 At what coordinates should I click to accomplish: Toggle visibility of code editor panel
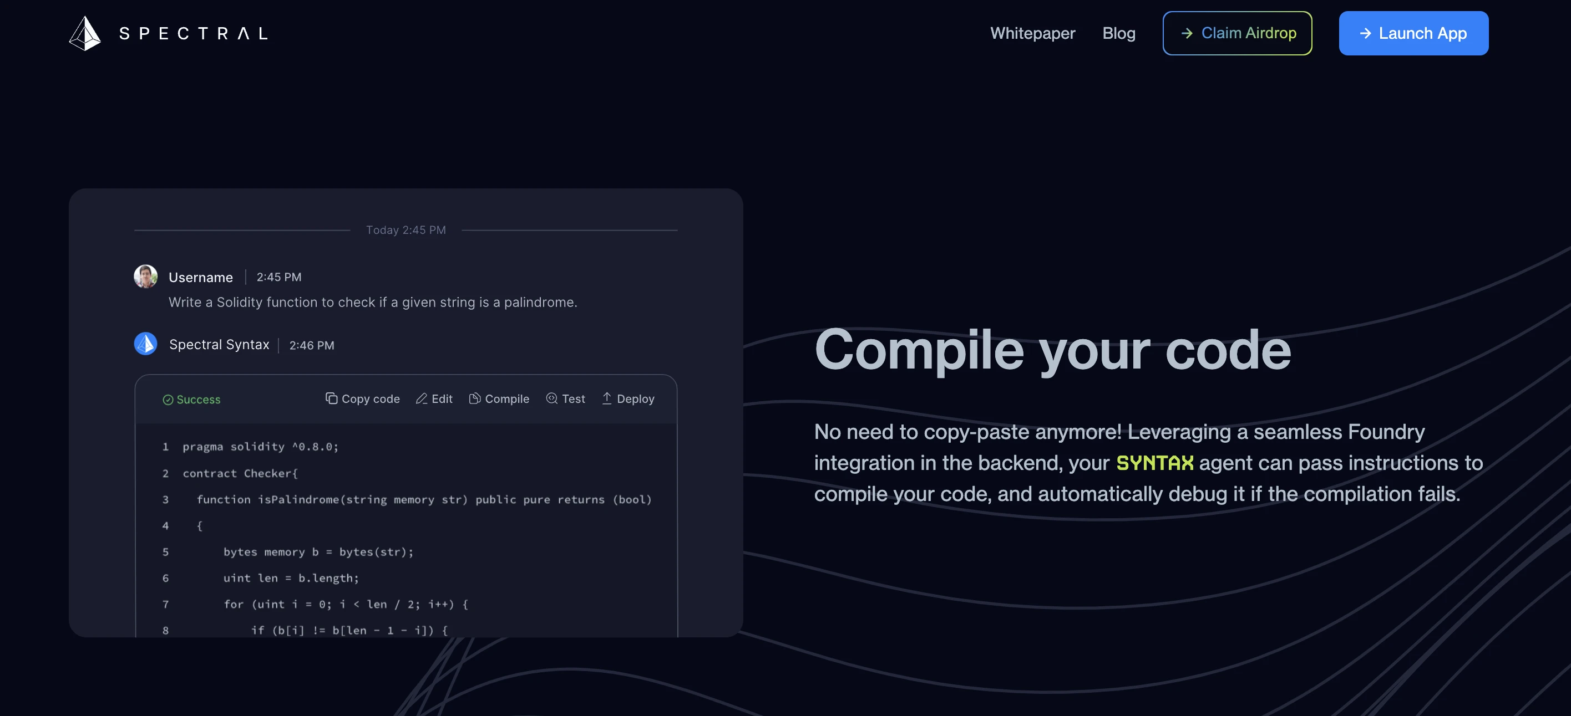pos(433,398)
